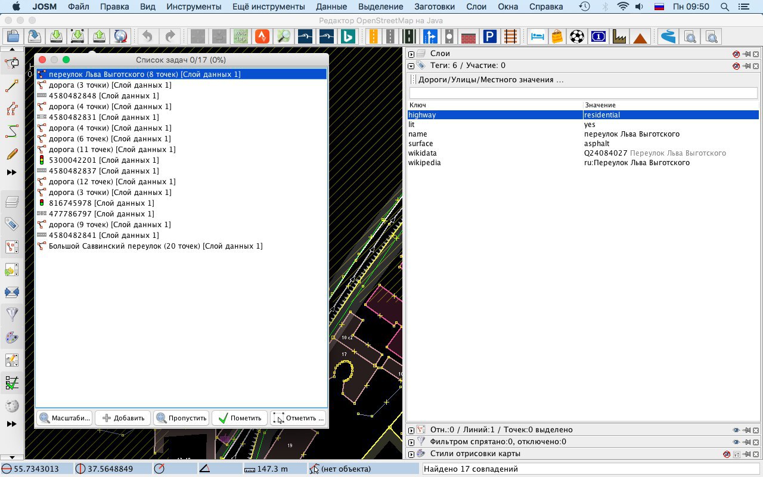Click the Open file folder icon

[13, 36]
